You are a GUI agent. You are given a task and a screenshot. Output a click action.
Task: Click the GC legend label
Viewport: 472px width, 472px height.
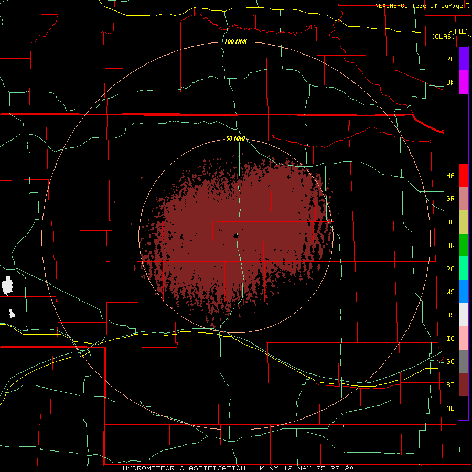coord(450,362)
